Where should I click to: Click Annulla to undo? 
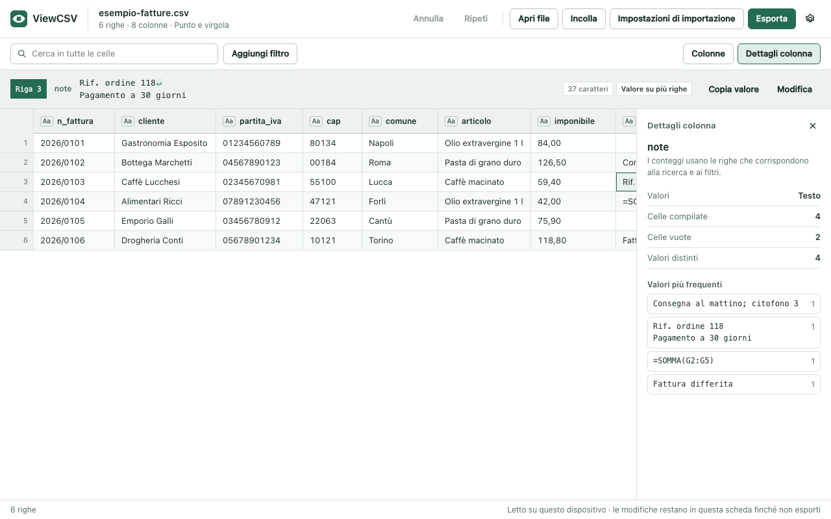[x=428, y=19]
